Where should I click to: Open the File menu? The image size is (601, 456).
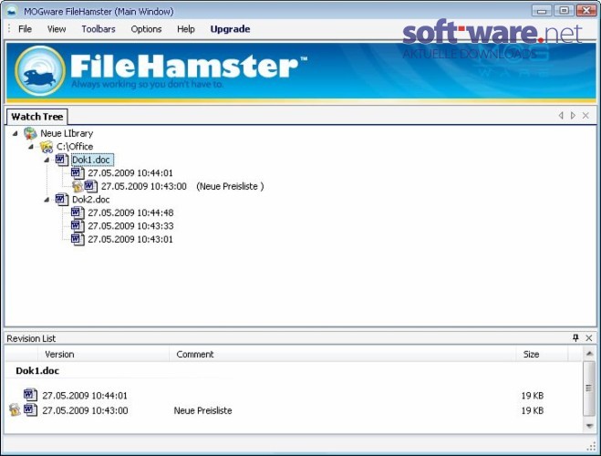25,29
